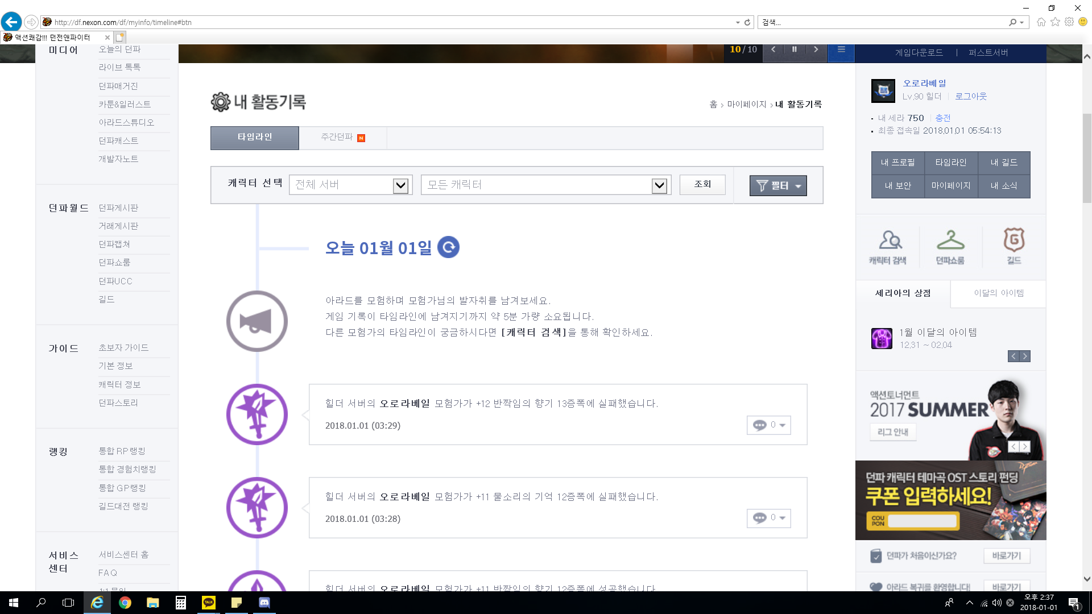Screen dimensions: 1092x614
Task: Refresh the page with the reload icon
Action: pyautogui.click(x=747, y=23)
